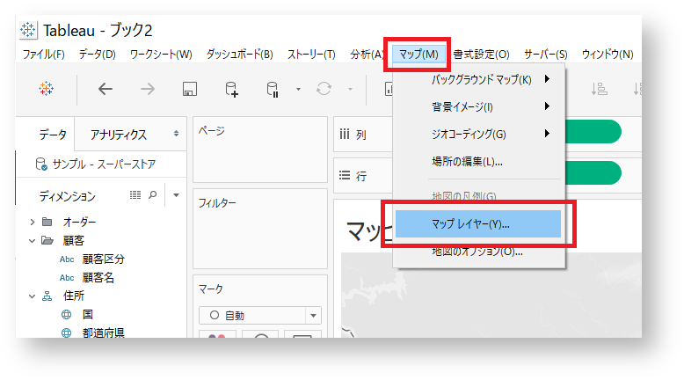Open the ジオコーディング(G) submenu

pyautogui.click(x=479, y=134)
